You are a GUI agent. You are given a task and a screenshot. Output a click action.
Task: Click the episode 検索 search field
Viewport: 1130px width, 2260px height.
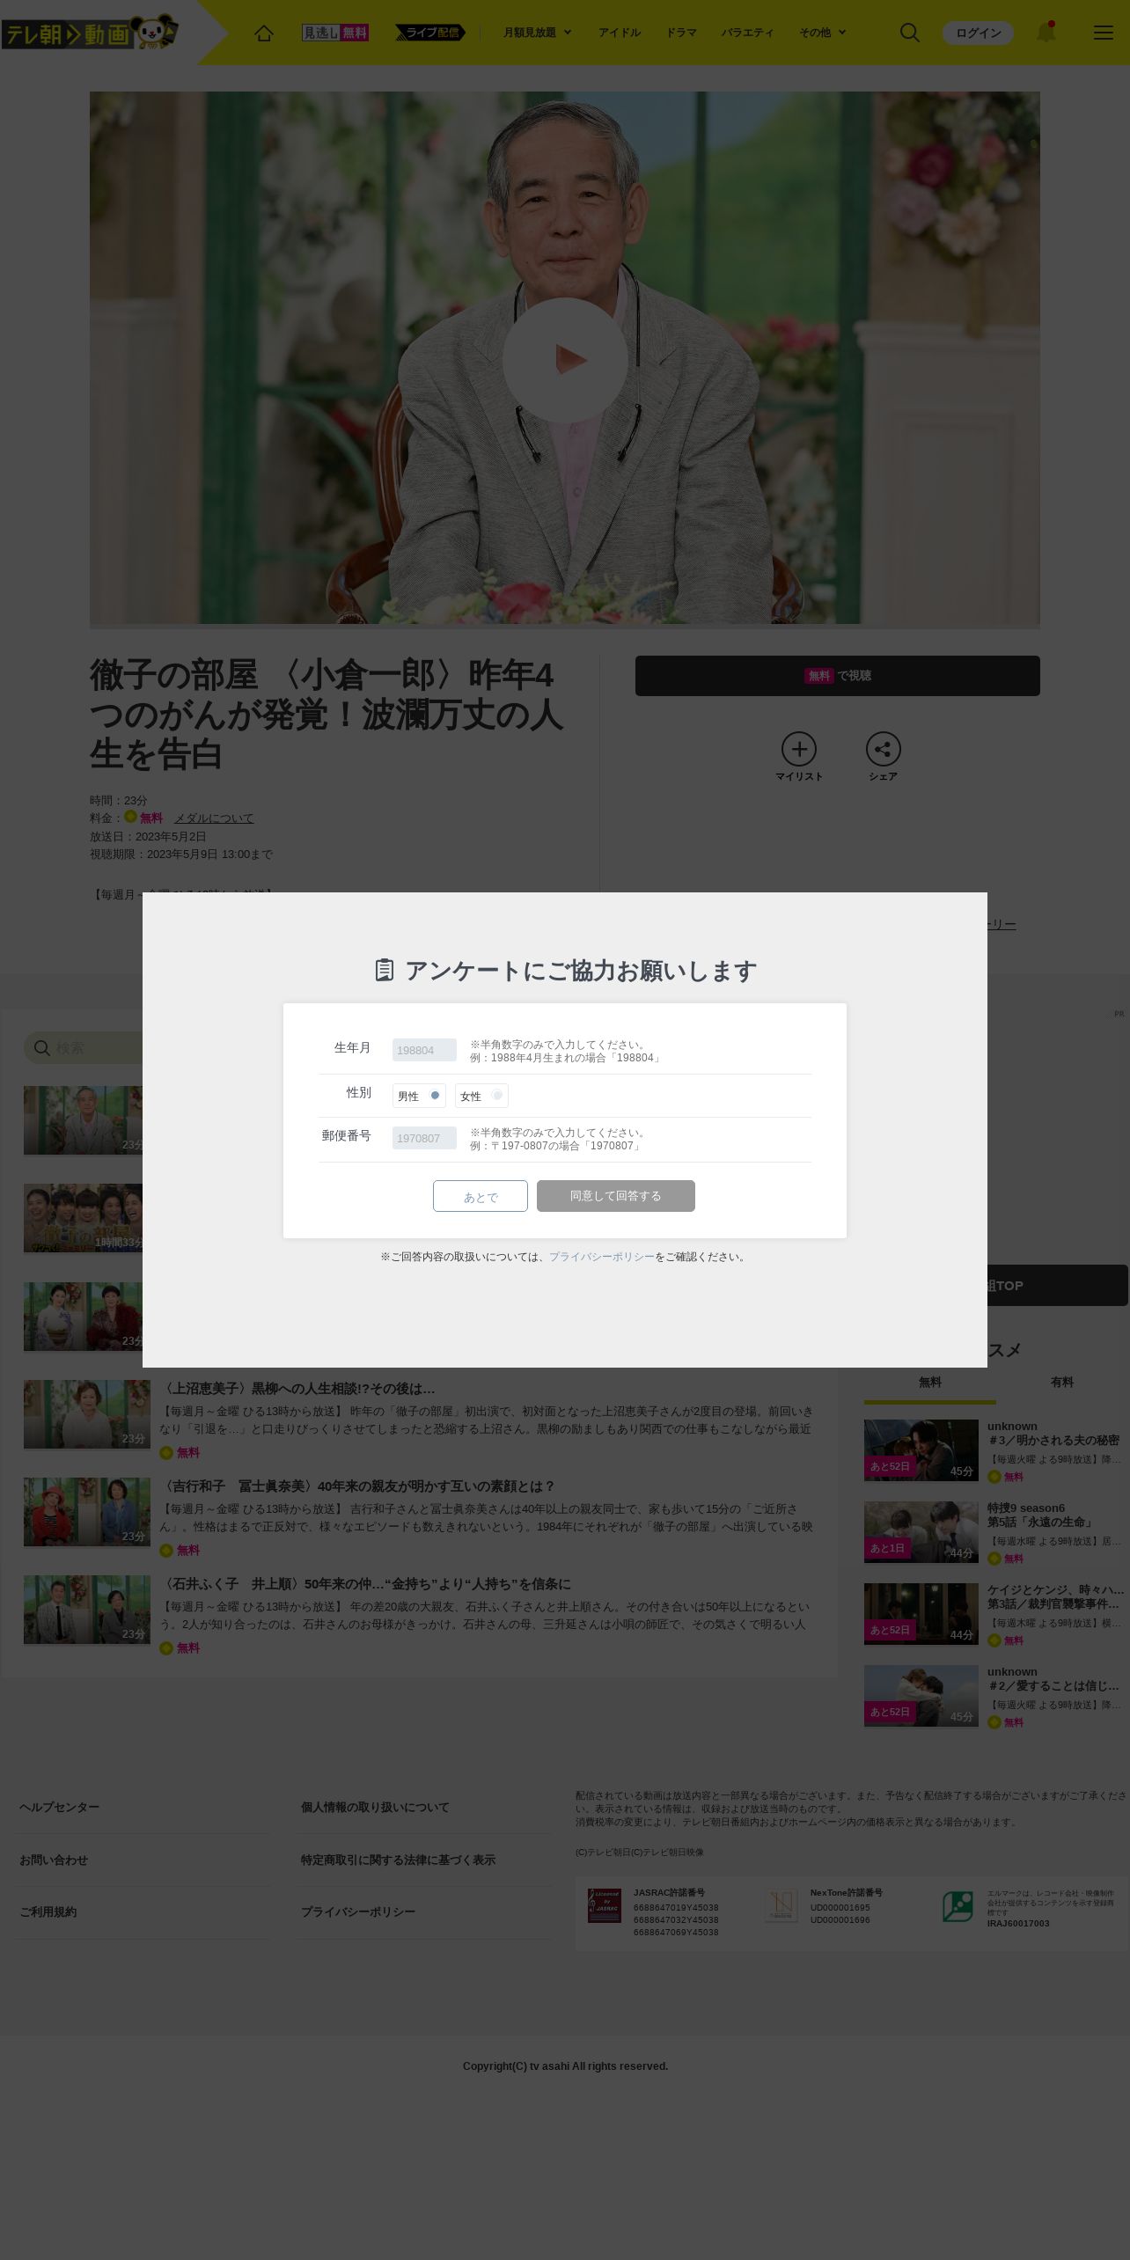[x=84, y=1048]
